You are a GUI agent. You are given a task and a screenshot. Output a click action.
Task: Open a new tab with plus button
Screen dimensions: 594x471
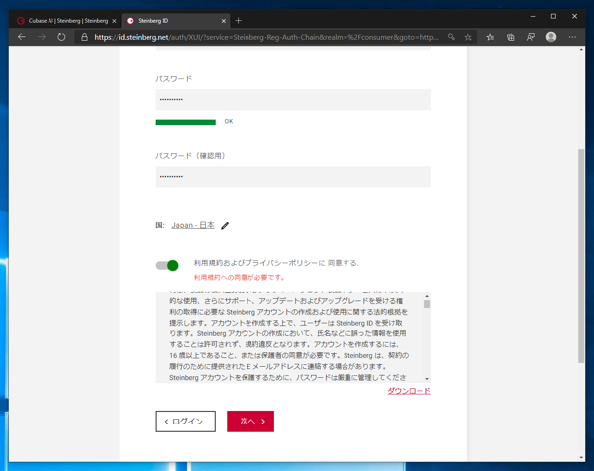pyautogui.click(x=238, y=21)
